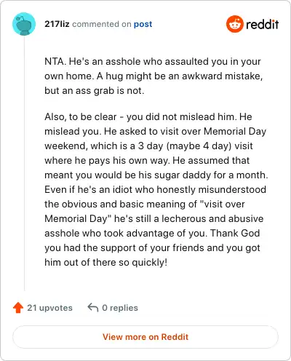Follow the blue "post" link
The width and height of the screenshot is (291, 361).
143,24
